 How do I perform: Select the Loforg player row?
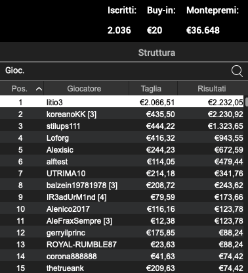(x=121, y=137)
